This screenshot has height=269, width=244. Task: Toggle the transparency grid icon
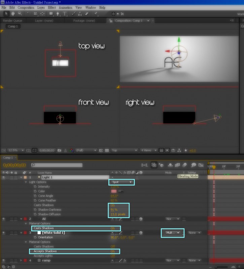[107, 150]
